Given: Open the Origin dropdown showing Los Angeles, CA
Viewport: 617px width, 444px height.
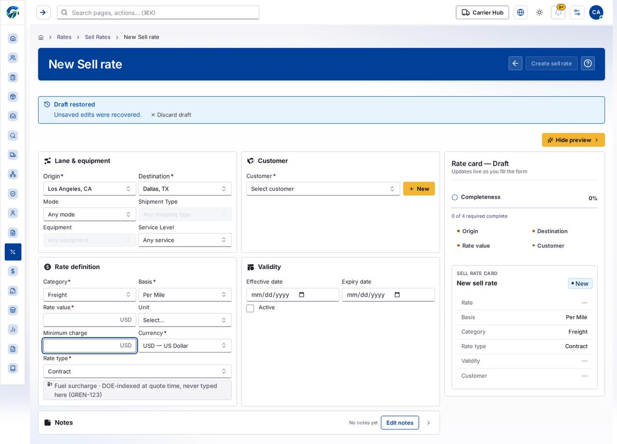Looking at the screenshot, I should [90, 189].
